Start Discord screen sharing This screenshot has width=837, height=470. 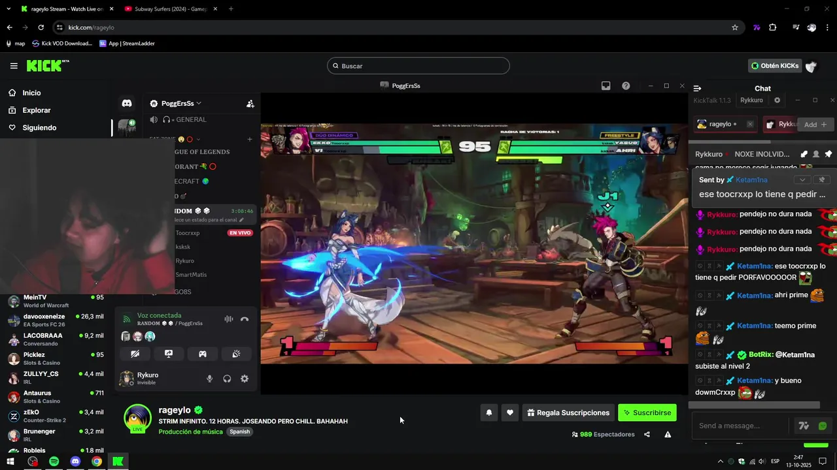pos(169,354)
